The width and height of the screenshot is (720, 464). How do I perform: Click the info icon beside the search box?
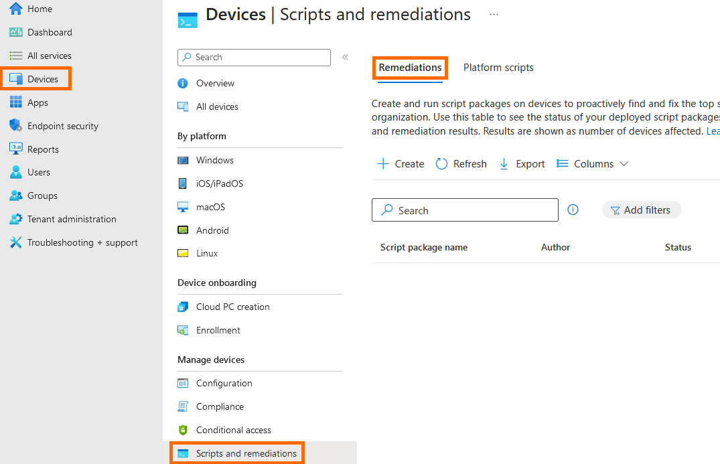573,210
